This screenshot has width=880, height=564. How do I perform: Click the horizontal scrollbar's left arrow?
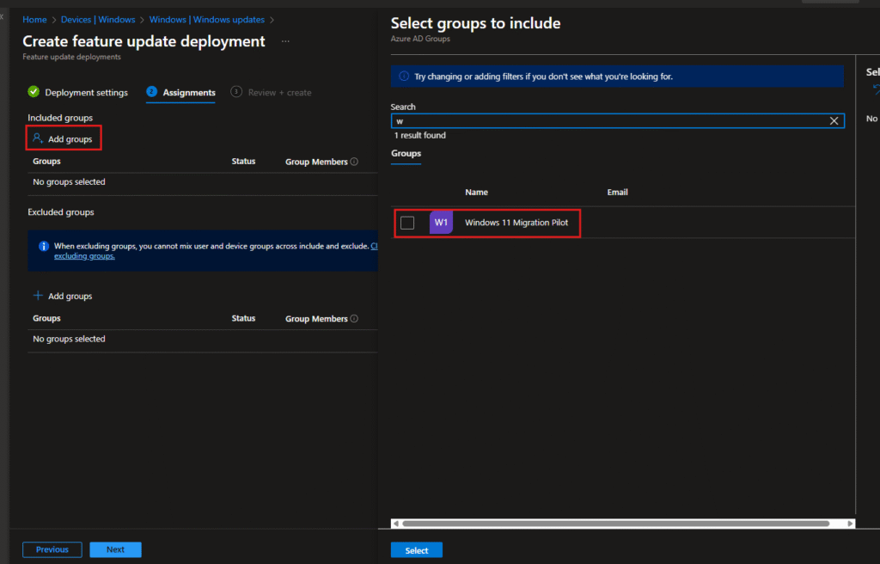[x=395, y=523]
